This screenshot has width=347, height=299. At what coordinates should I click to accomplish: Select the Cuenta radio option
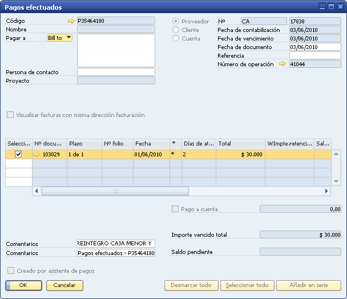[176, 38]
